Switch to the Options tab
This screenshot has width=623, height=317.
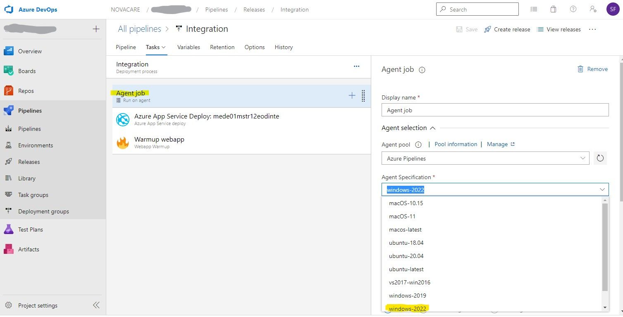255,47
